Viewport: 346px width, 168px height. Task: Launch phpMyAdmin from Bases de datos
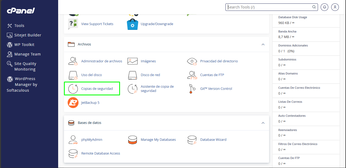(92, 139)
